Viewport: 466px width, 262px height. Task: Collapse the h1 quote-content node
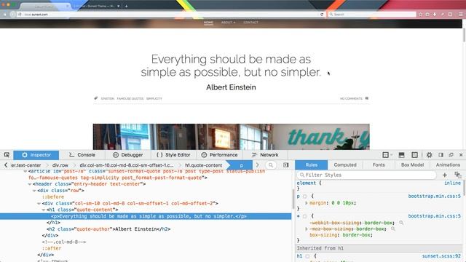click(44, 210)
